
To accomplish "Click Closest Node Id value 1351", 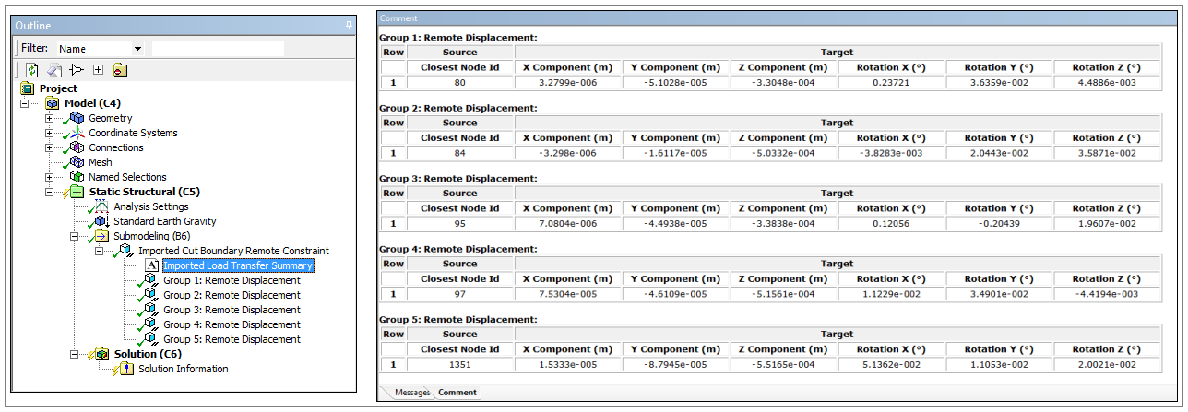I will point(459,364).
